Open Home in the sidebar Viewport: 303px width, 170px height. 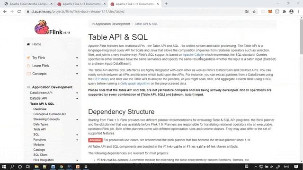37,44
